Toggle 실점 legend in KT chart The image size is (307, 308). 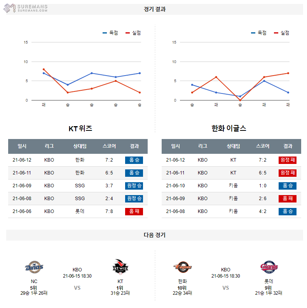click(133, 33)
